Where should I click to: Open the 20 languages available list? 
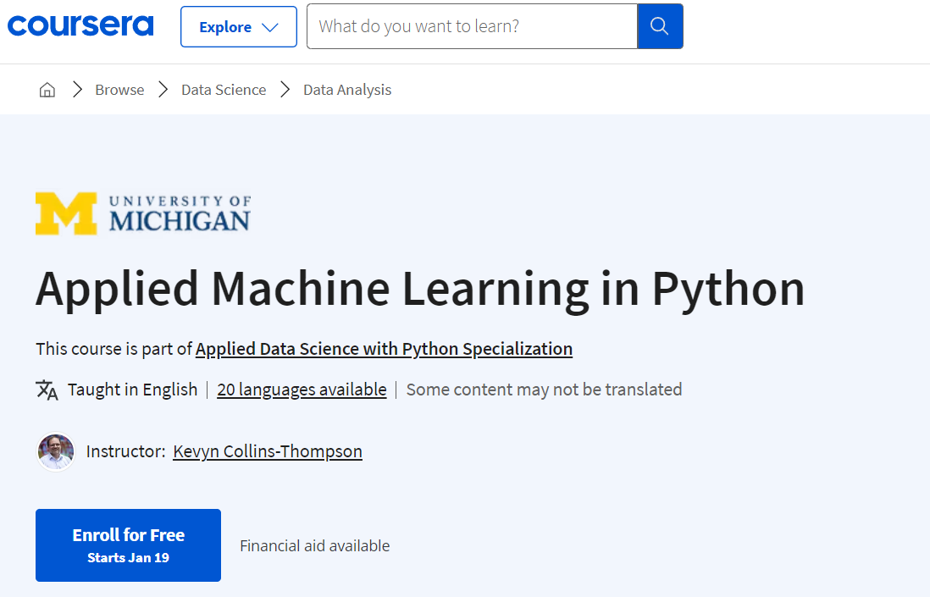(302, 390)
